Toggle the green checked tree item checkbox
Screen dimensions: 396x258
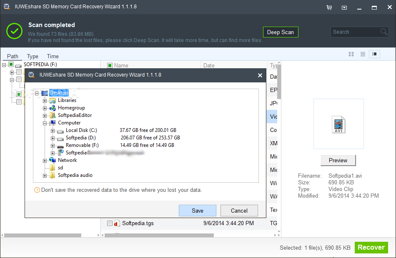click(x=19, y=94)
